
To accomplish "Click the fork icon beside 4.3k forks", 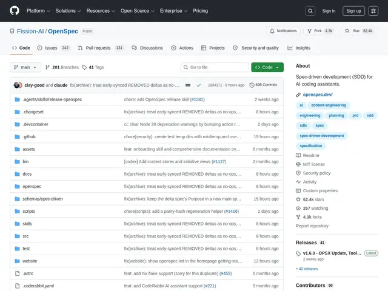I will [x=298, y=217].
